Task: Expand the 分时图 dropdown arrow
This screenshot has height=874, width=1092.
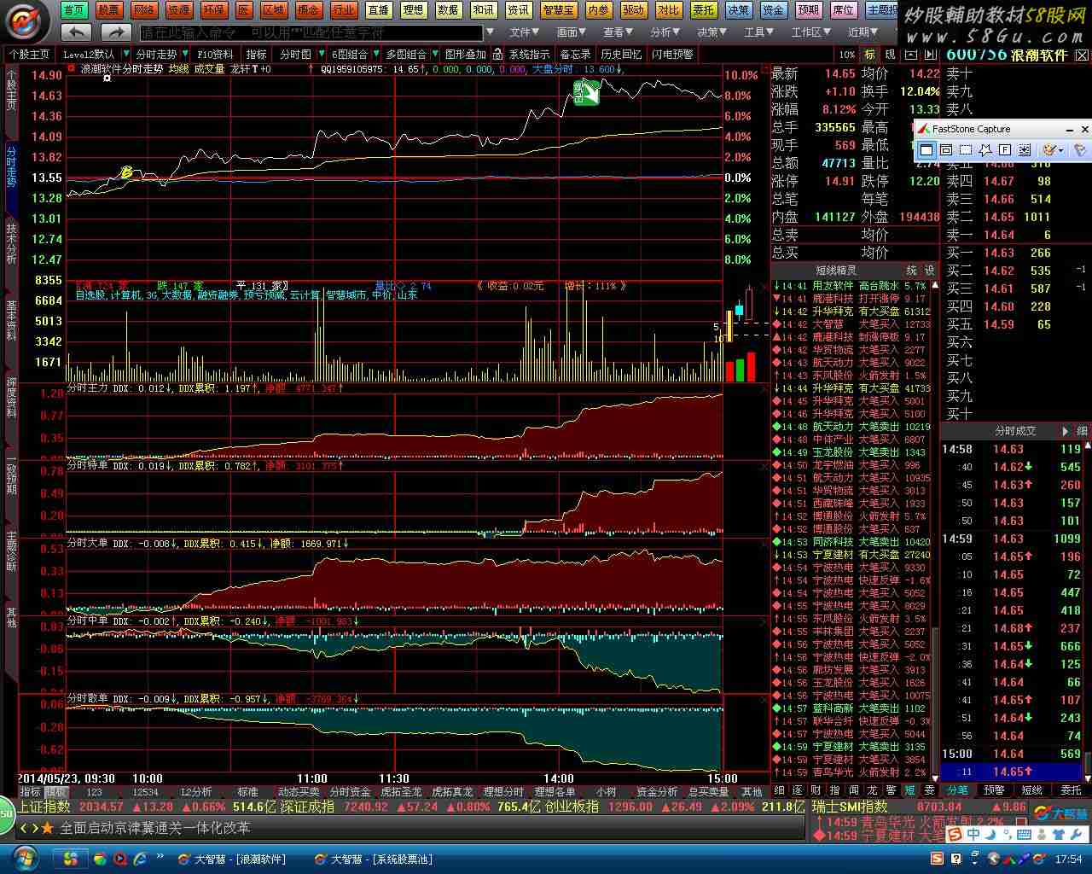Action: click(320, 55)
